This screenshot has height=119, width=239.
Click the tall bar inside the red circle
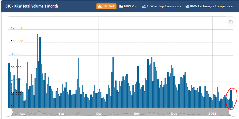[x=231, y=98]
